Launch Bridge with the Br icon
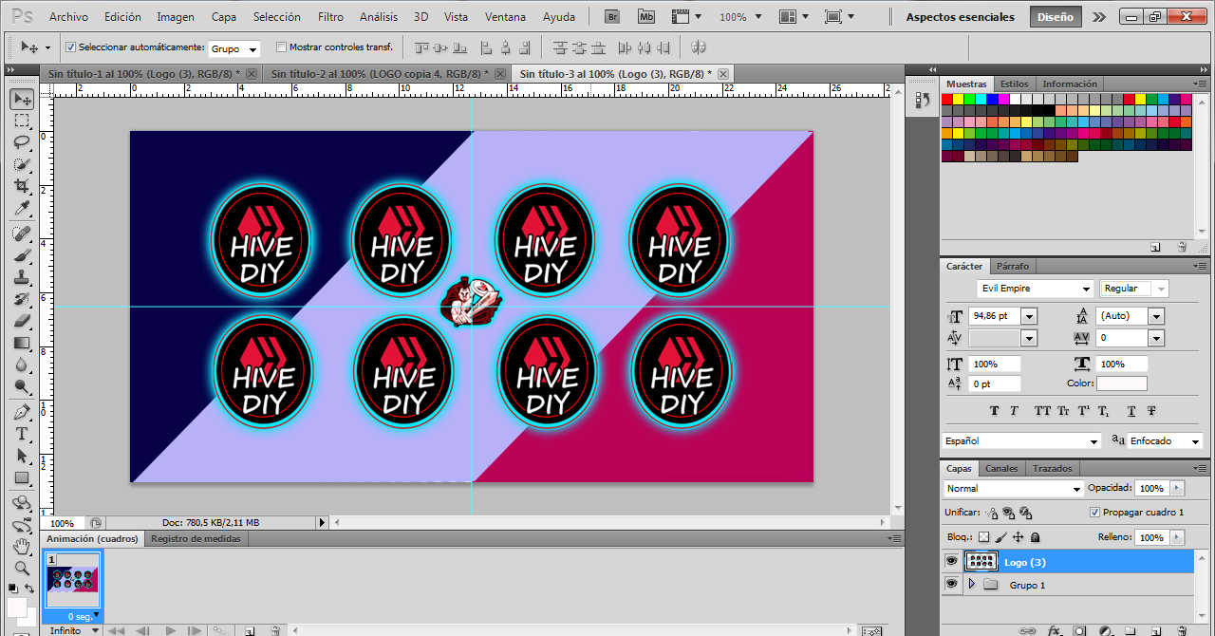The width and height of the screenshot is (1215, 636). 613,17
